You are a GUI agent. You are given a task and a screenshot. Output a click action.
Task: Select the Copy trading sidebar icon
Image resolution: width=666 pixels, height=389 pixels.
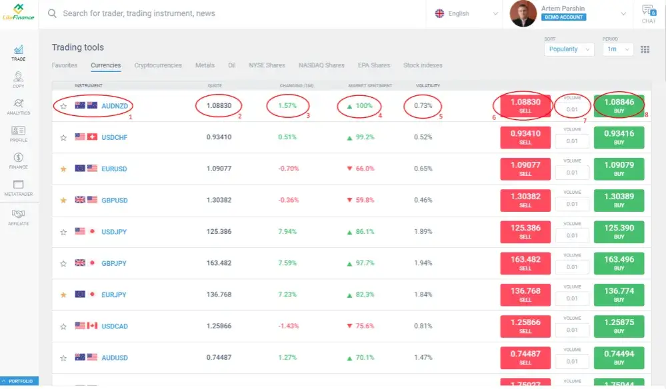click(x=18, y=80)
